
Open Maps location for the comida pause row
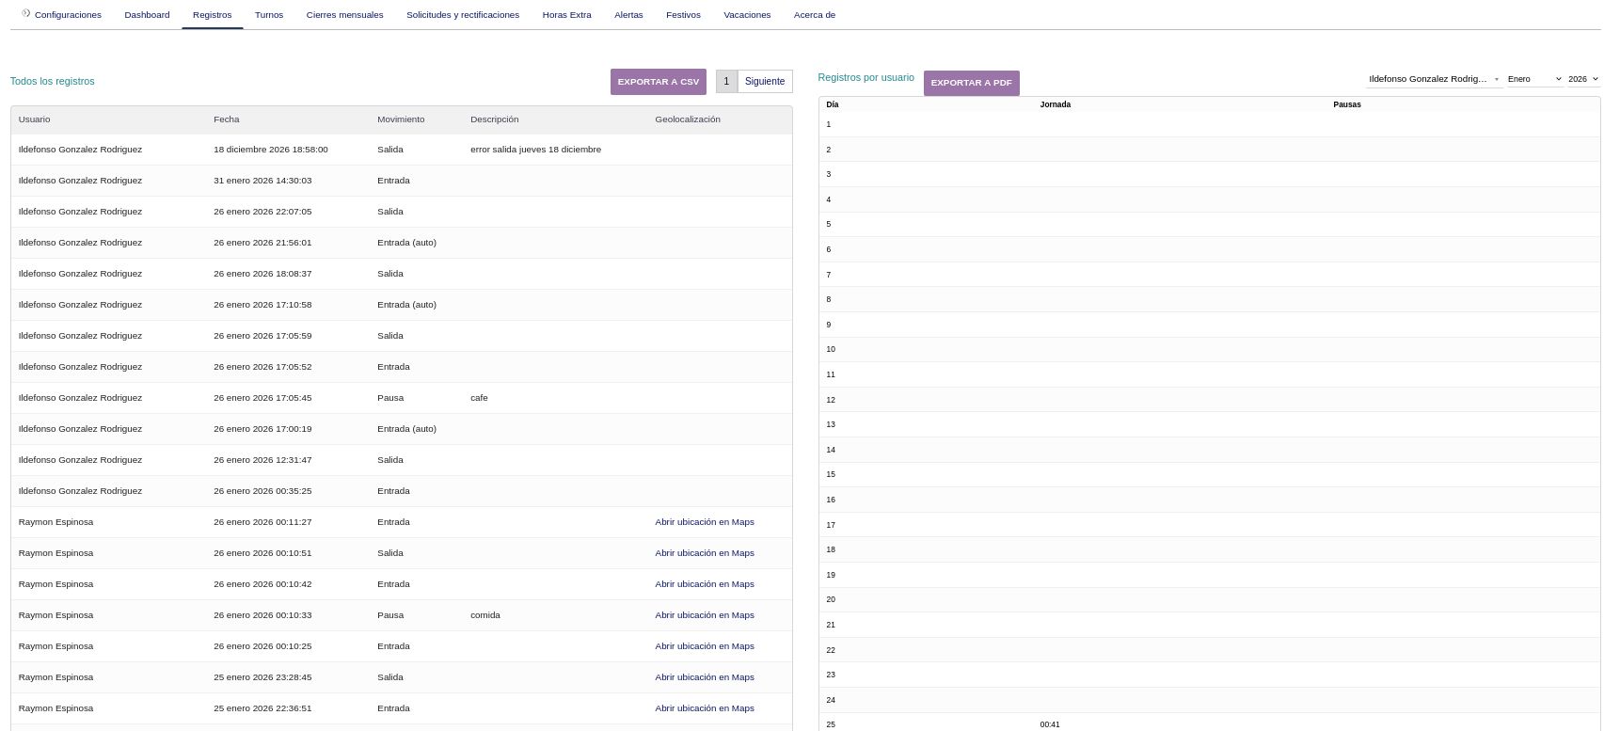tap(704, 615)
